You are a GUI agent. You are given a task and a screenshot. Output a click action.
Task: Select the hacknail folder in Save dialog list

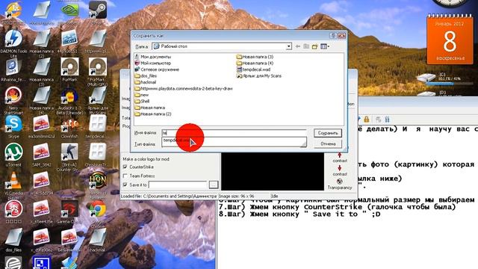146,82
